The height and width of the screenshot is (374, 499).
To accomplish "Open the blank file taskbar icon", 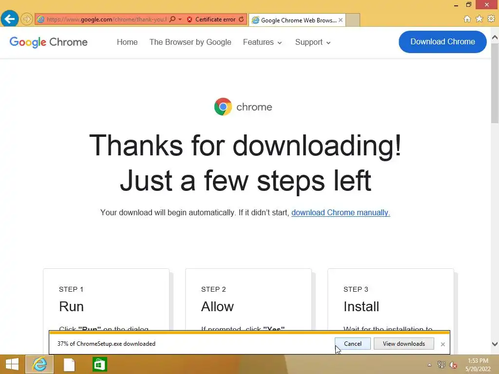I will (69, 364).
